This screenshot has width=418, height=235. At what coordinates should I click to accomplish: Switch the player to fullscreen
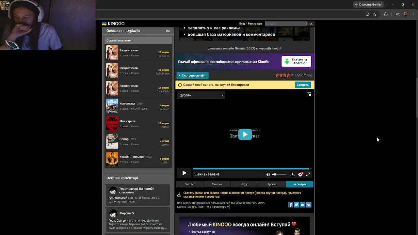(308, 174)
